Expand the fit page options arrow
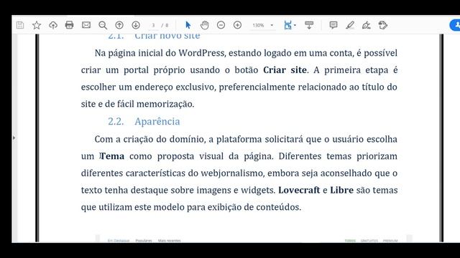Image resolution: width=460 pixels, height=258 pixels. [x=295, y=25]
